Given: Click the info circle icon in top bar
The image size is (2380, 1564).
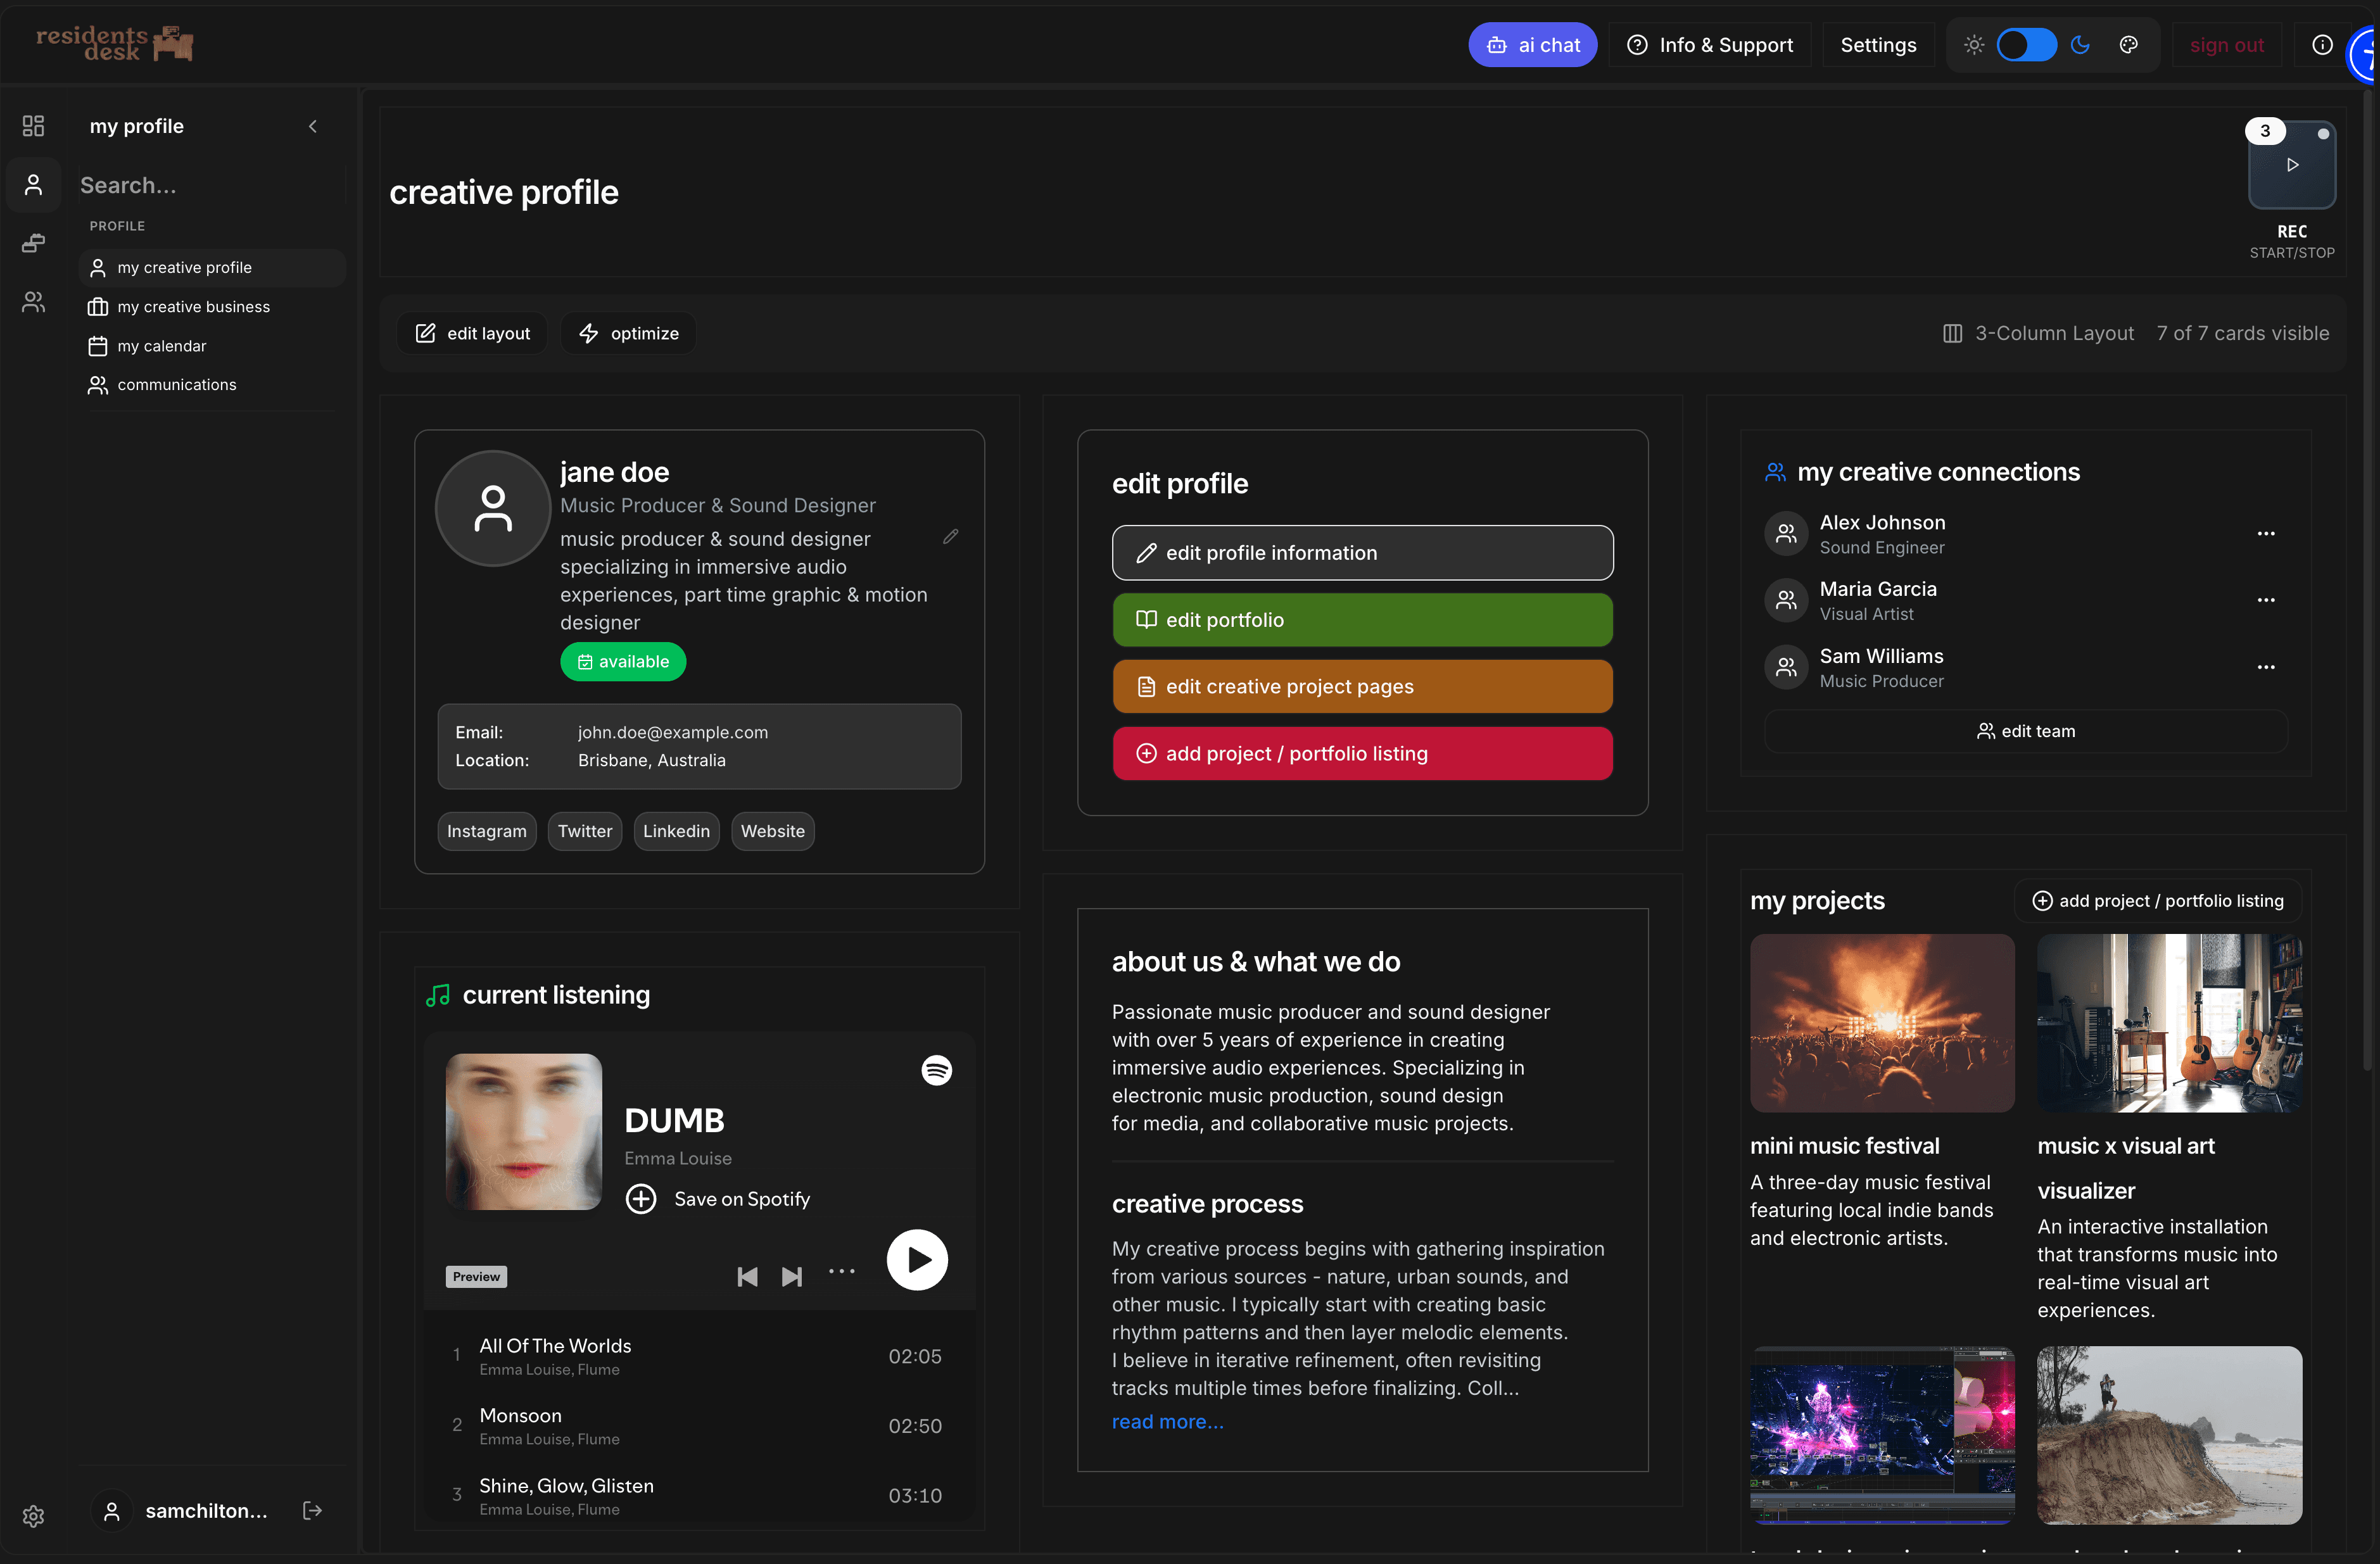Looking at the screenshot, I should pyautogui.click(x=2322, y=45).
